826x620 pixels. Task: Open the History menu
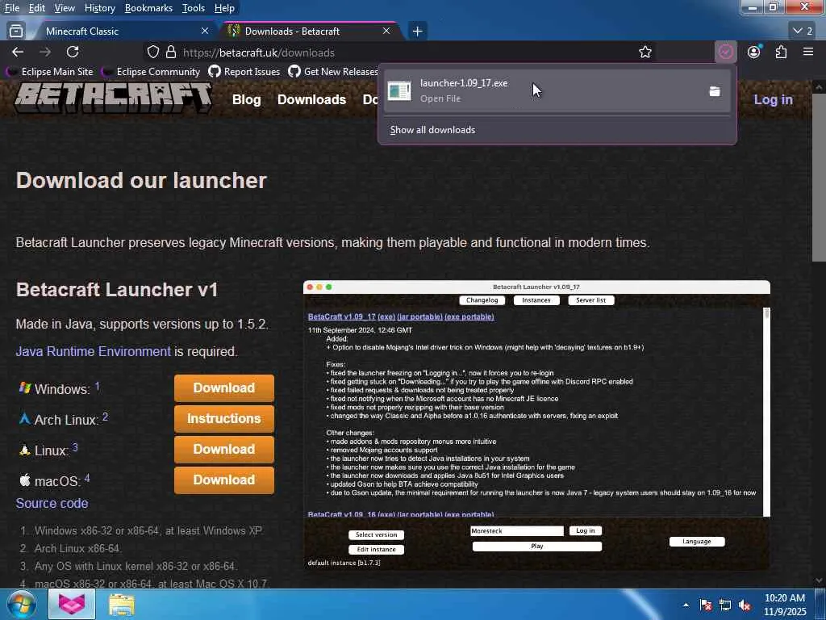[x=99, y=8]
